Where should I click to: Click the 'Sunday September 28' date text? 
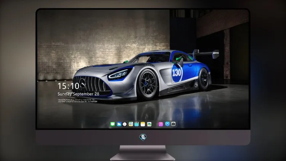tap(79, 94)
